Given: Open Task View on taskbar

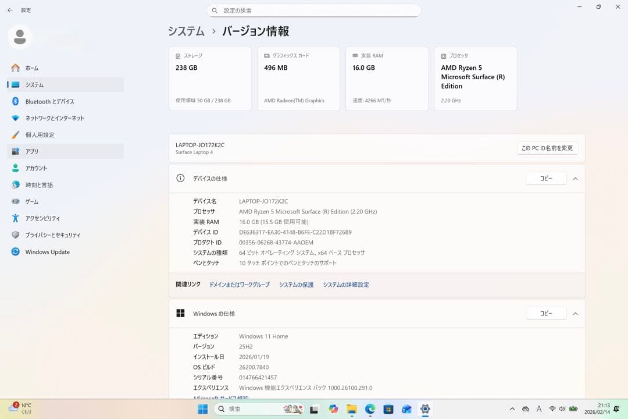Looking at the screenshot, I should [x=314, y=409].
